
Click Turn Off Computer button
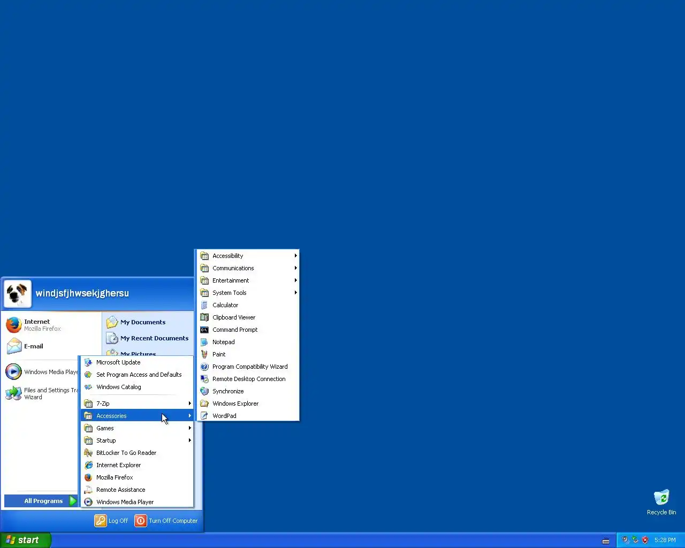coord(166,521)
